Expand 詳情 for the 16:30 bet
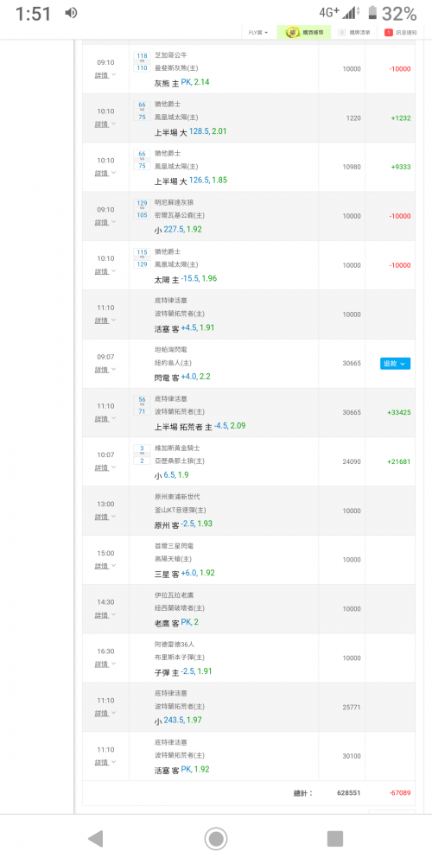Image resolution: width=432 pixels, height=864 pixels. (105, 664)
